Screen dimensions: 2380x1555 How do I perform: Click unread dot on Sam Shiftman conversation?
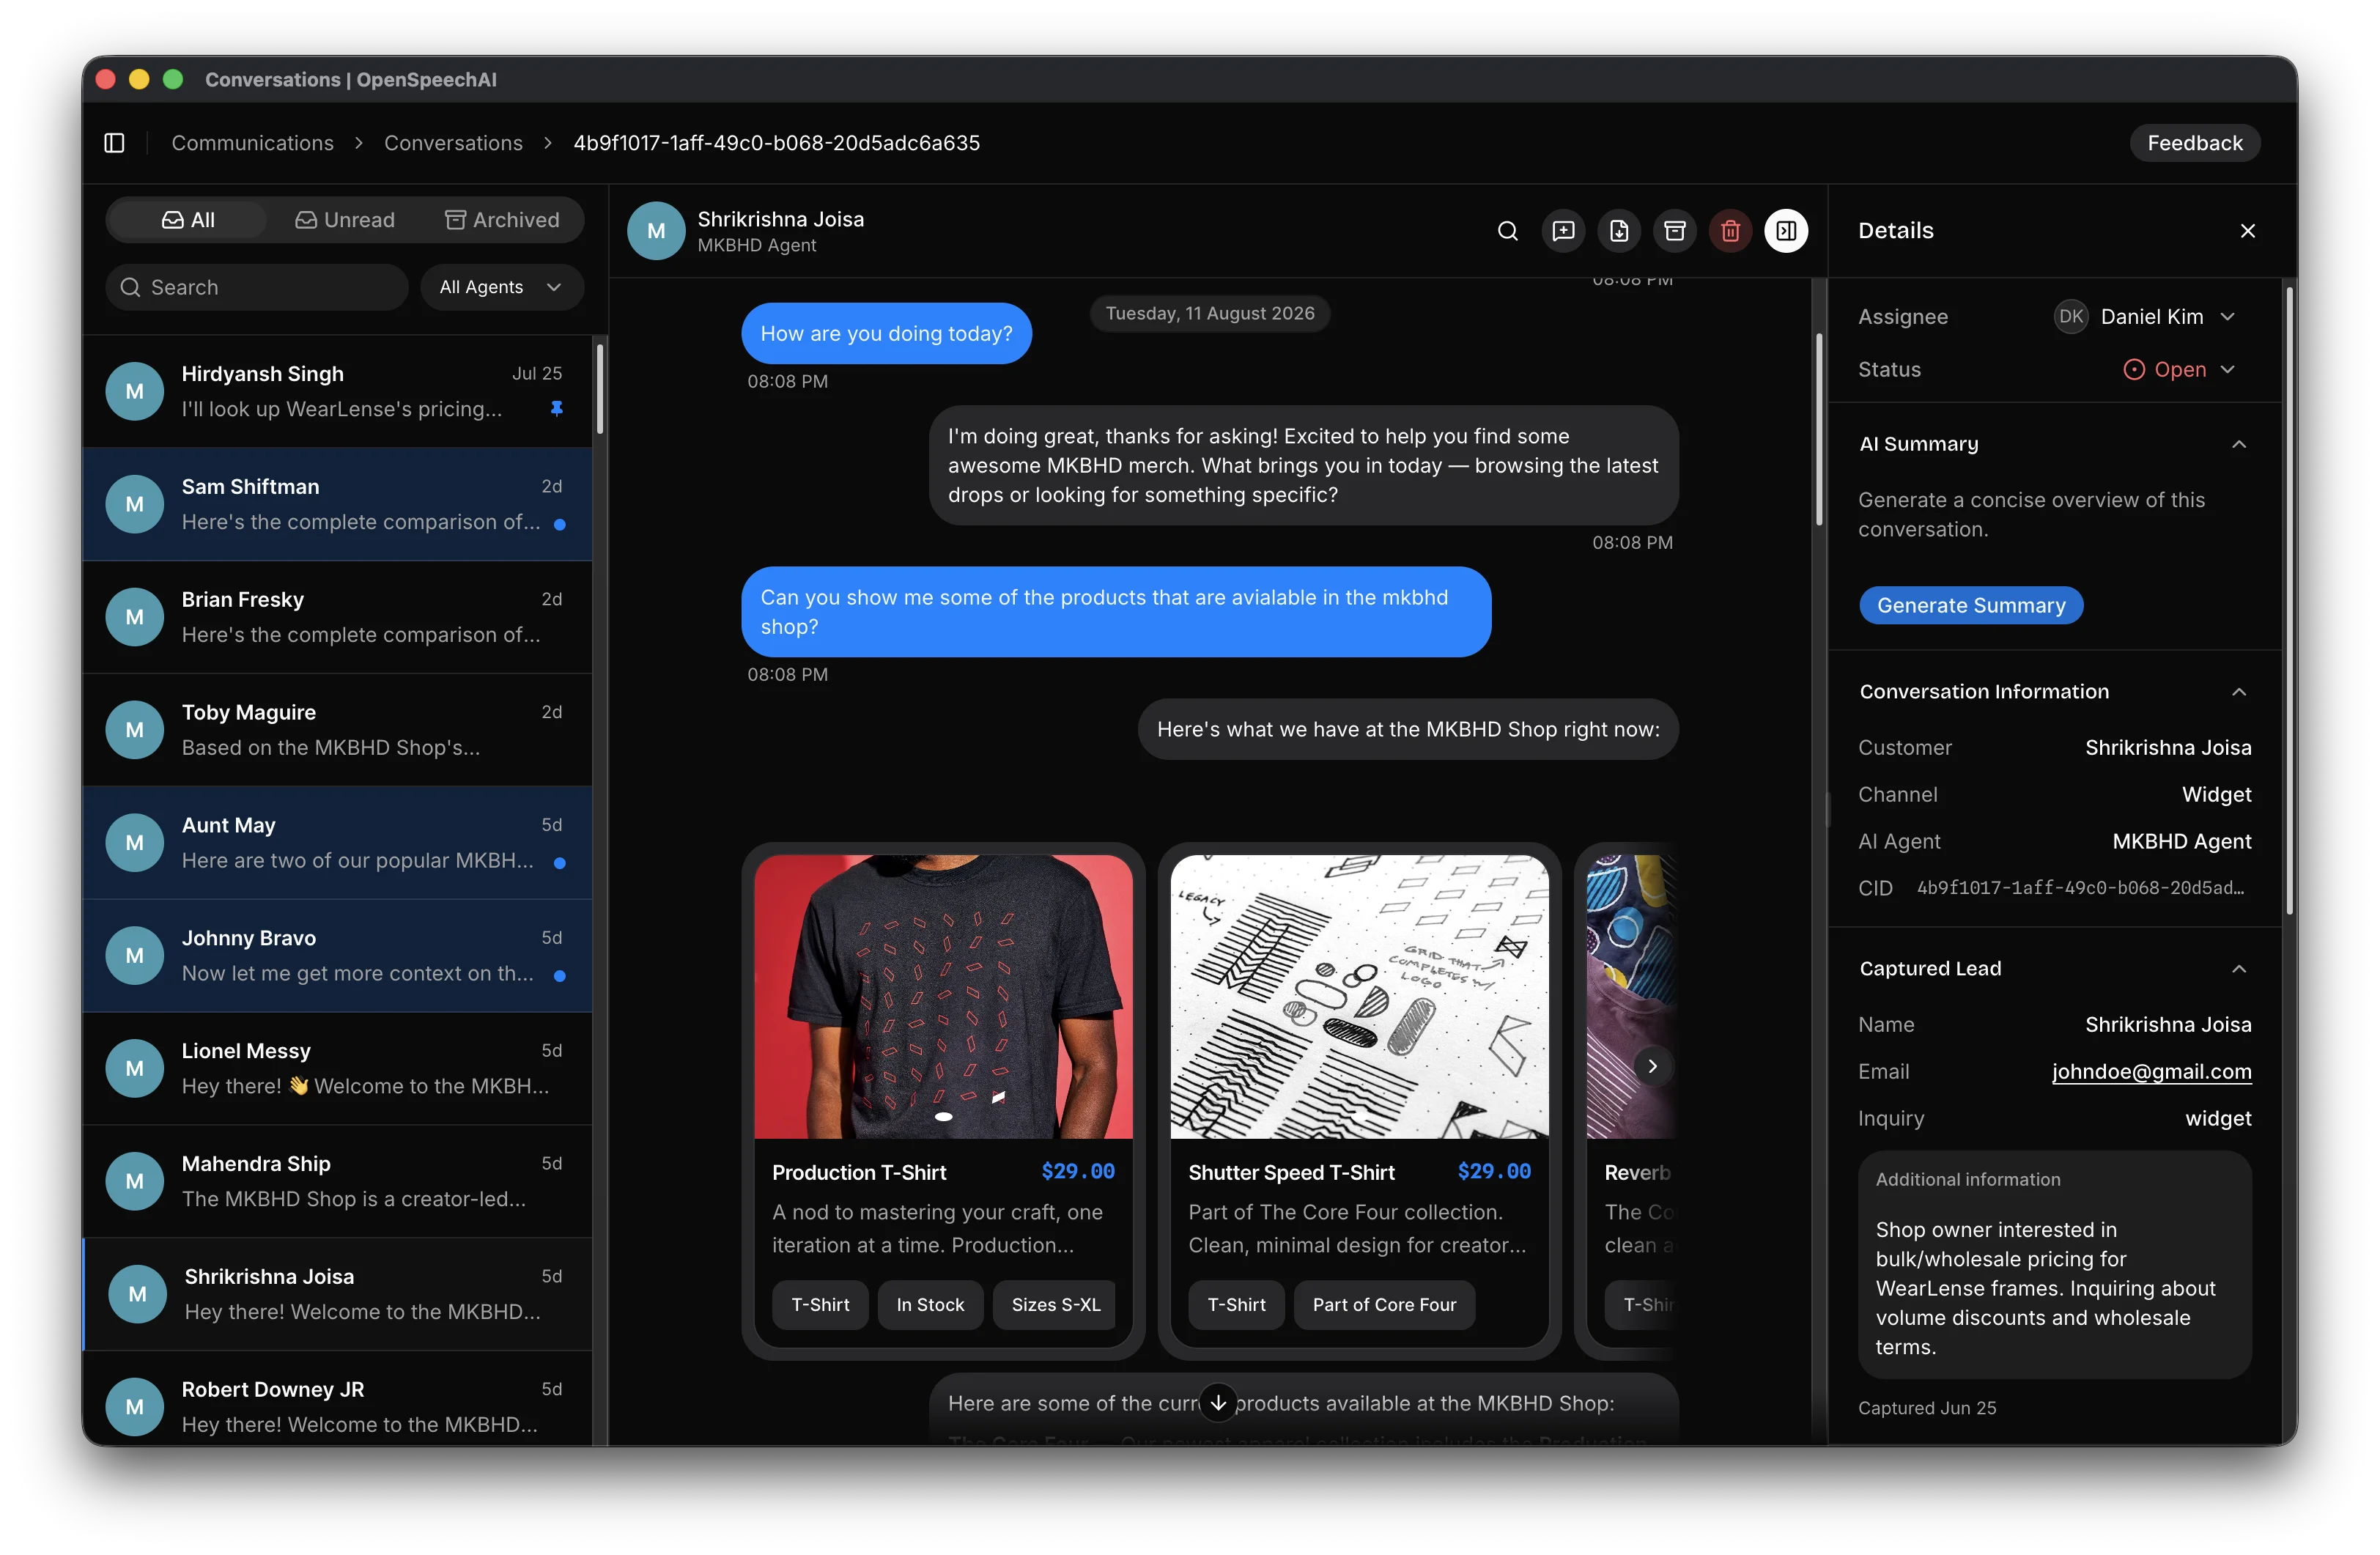click(559, 524)
